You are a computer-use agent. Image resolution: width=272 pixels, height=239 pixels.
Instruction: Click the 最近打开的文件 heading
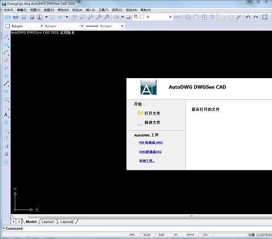(x=206, y=109)
